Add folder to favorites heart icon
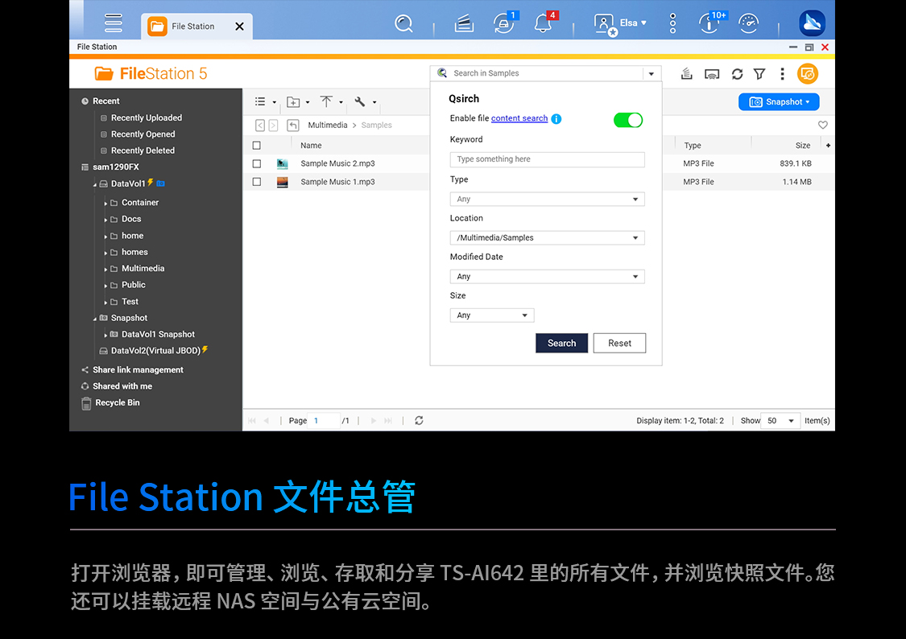This screenshot has height=639, width=906. (822, 125)
